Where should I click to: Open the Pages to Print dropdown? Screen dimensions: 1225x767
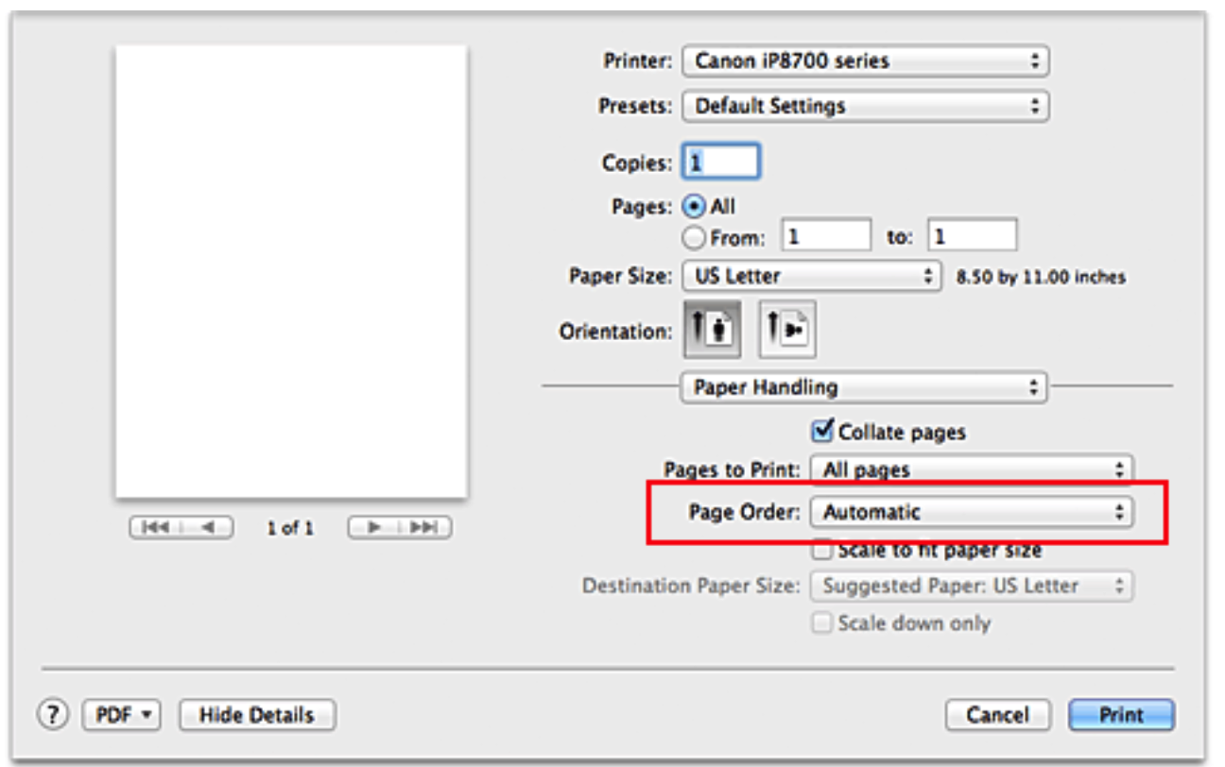tap(973, 469)
